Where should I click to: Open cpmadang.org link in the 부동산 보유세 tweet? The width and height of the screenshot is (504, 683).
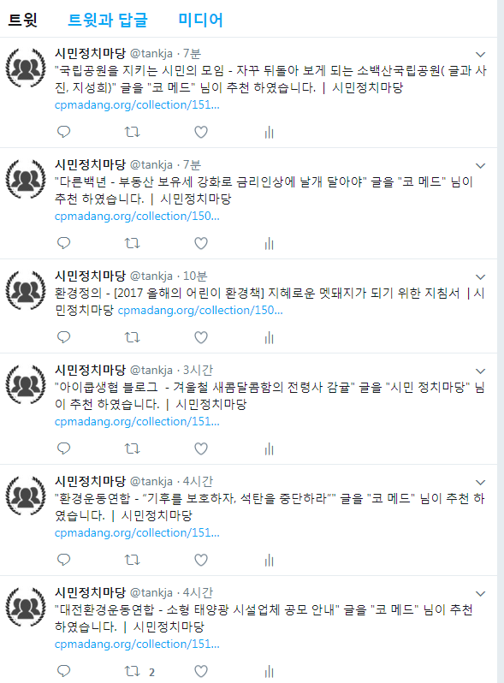click(137, 216)
